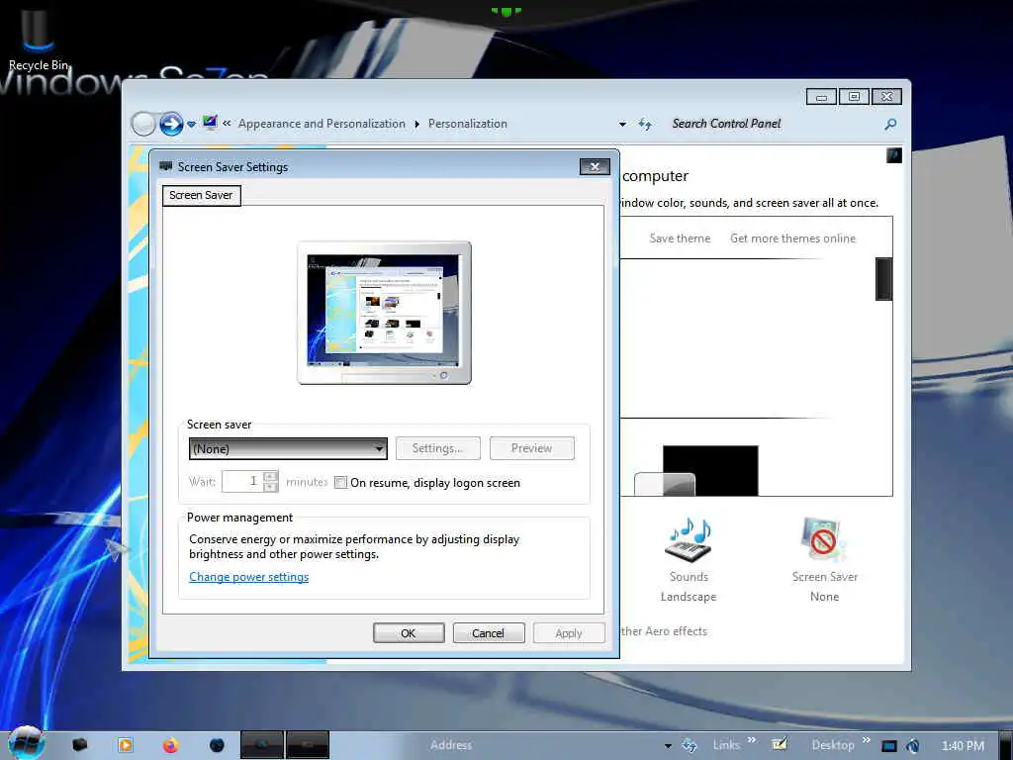
Task: Click the monitor preview thumbnail
Action: tap(384, 313)
